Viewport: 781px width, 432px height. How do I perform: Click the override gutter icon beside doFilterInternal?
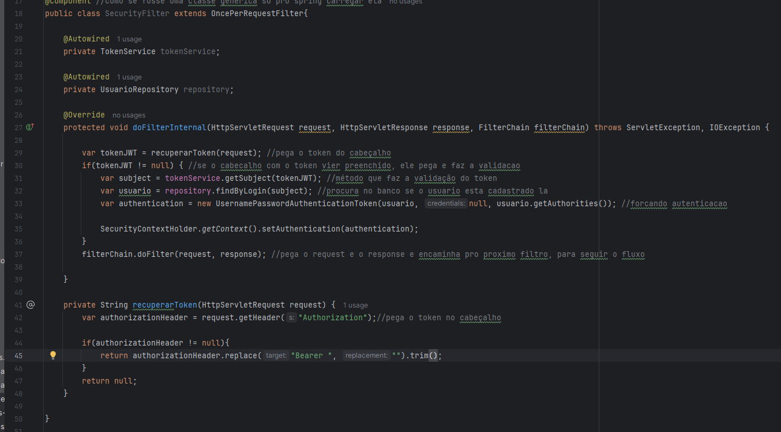click(30, 127)
